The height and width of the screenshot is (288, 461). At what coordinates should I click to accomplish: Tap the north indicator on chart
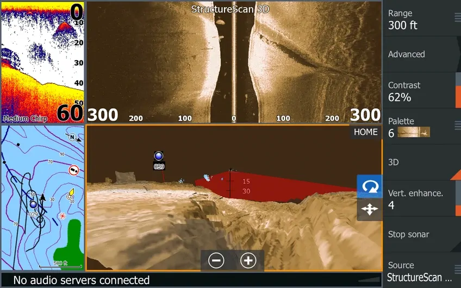pyautogui.click(x=72, y=138)
